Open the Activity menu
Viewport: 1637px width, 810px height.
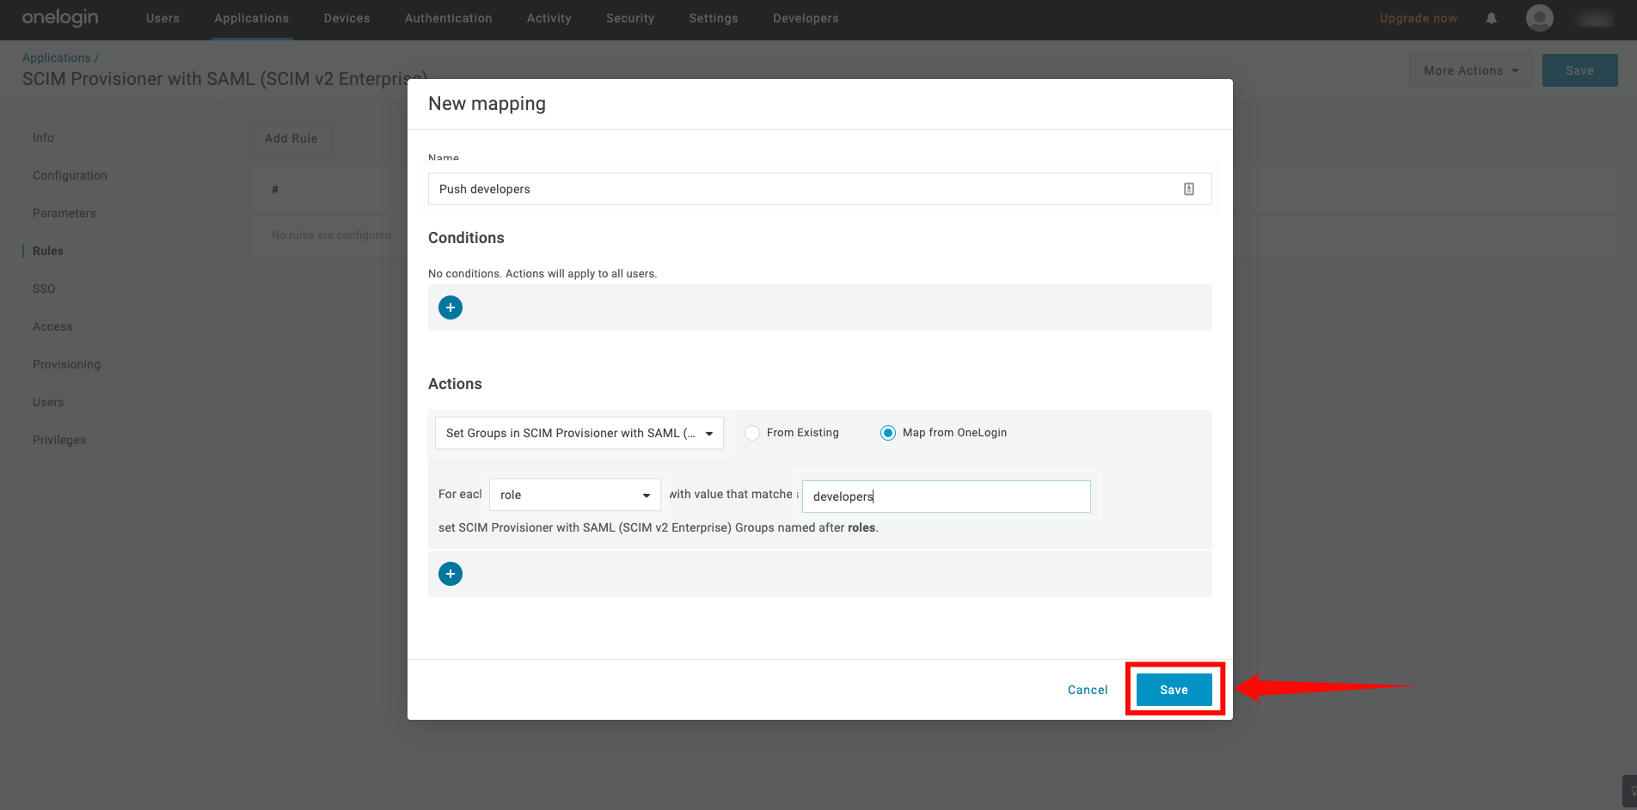(x=549, y=18)
